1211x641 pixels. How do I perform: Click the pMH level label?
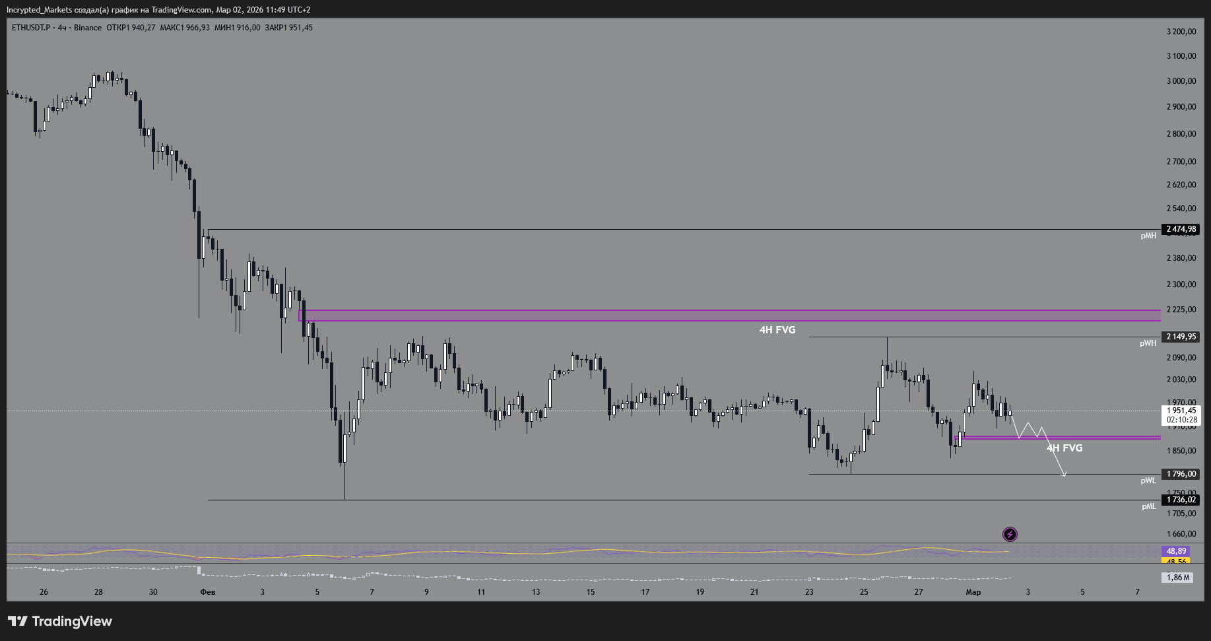[x=1148, y=236]
